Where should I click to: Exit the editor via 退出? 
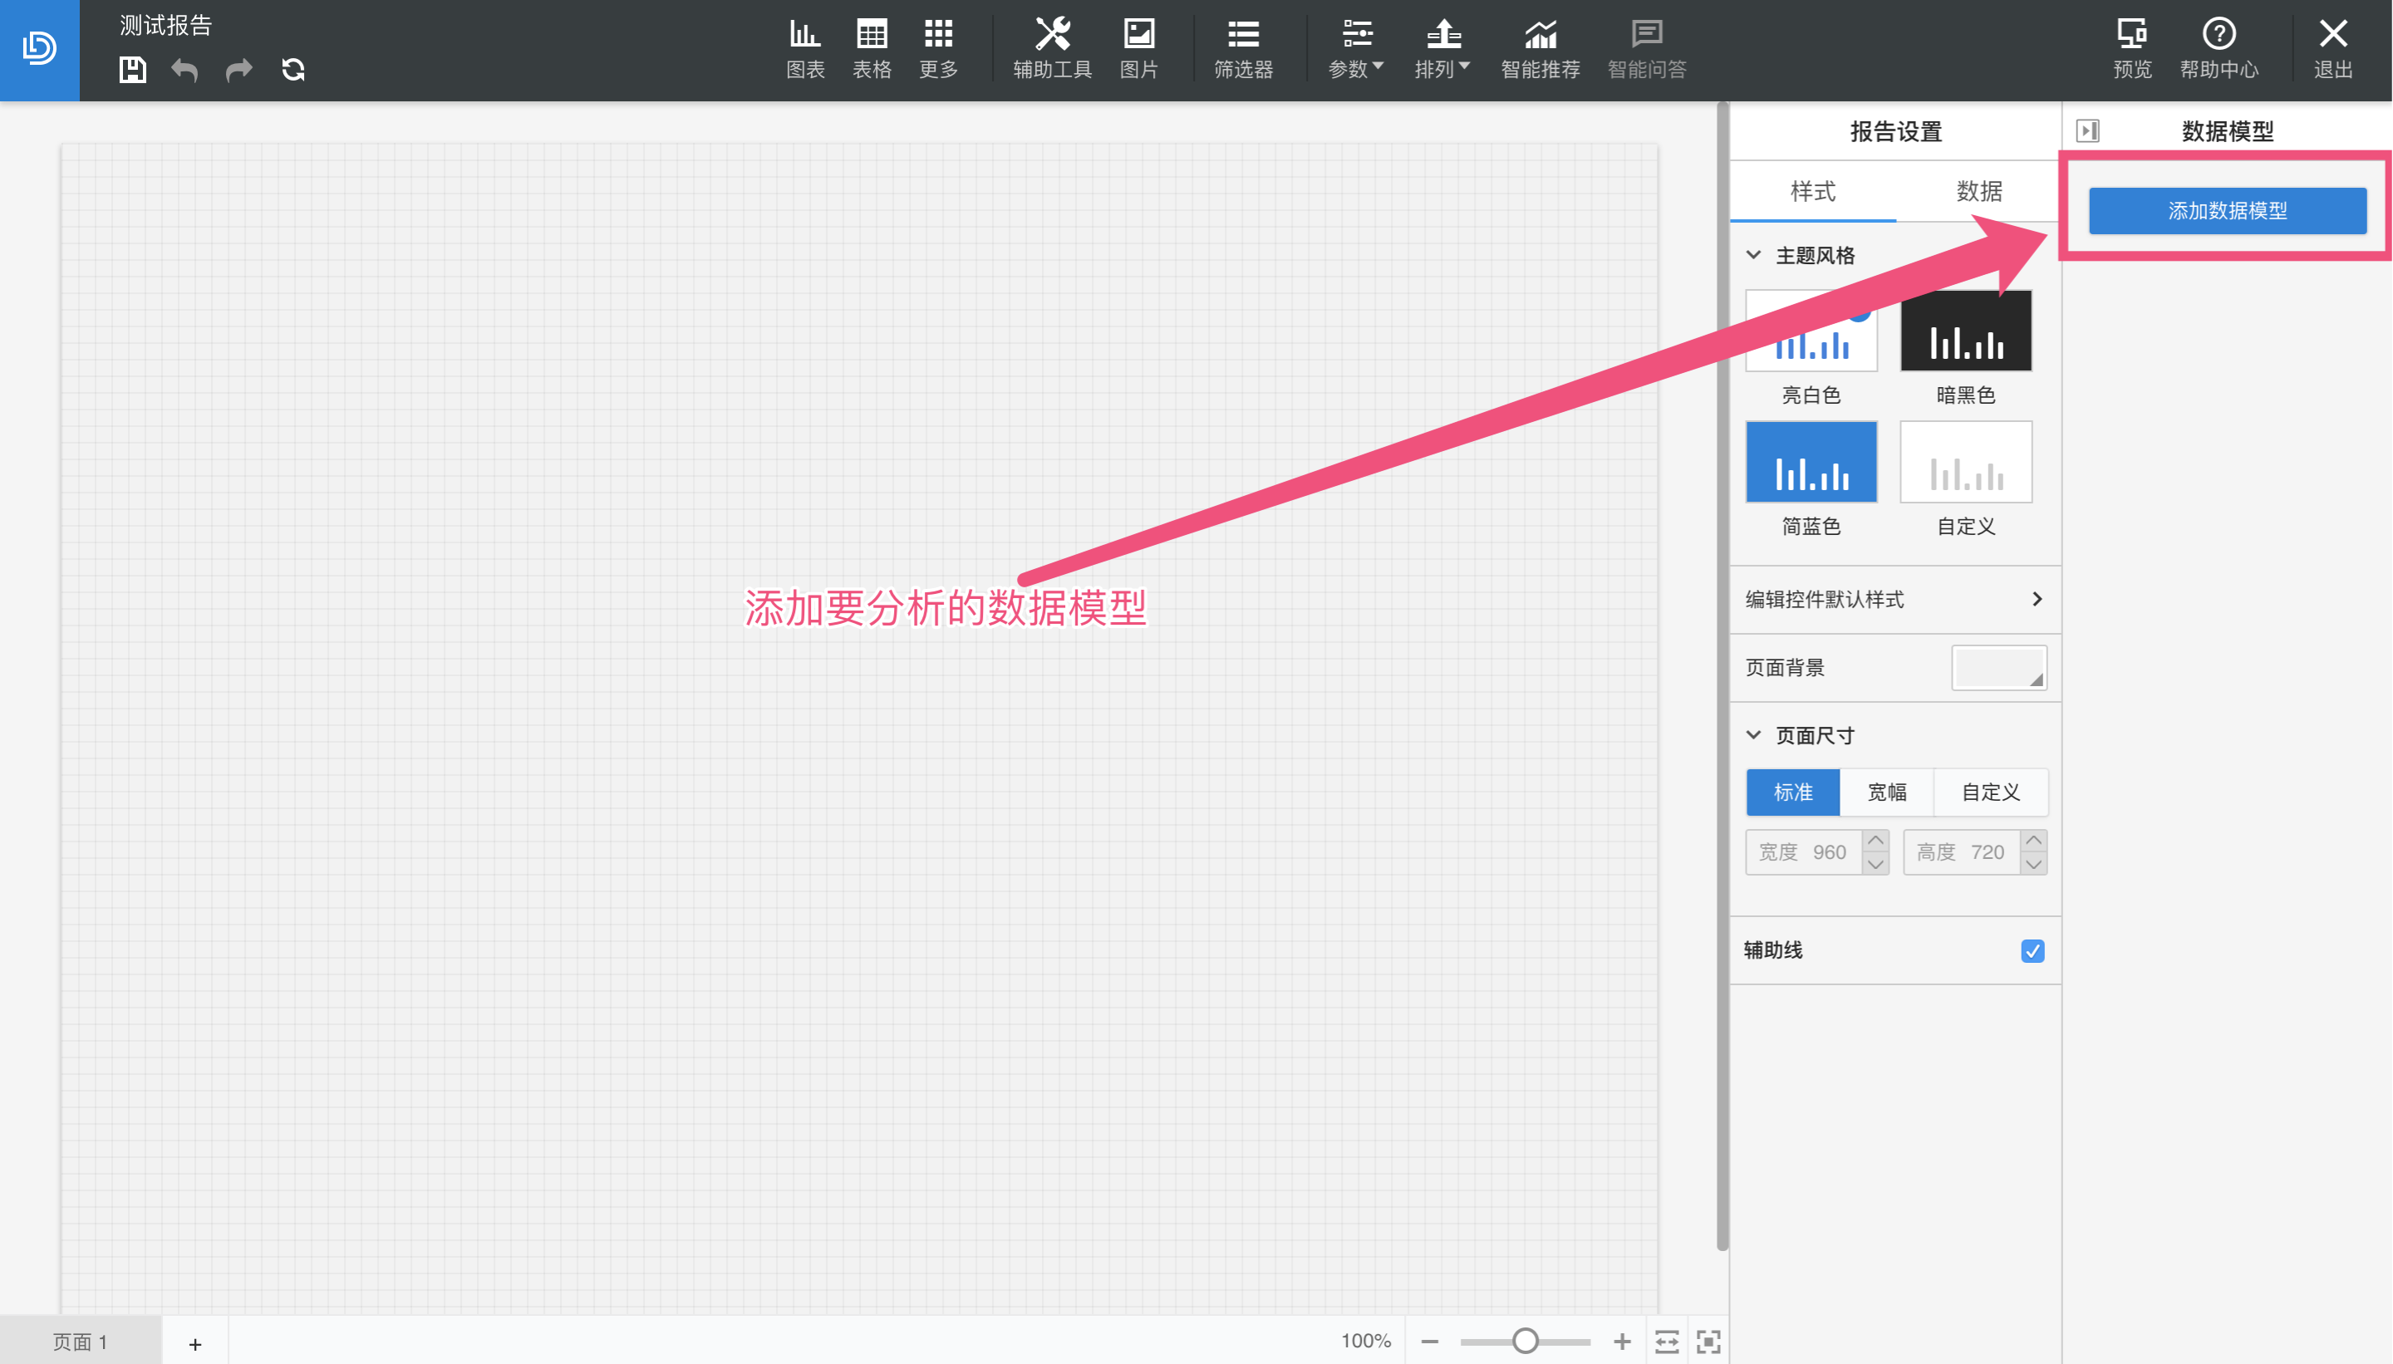pyautogui.click(x=2332, y=49)
